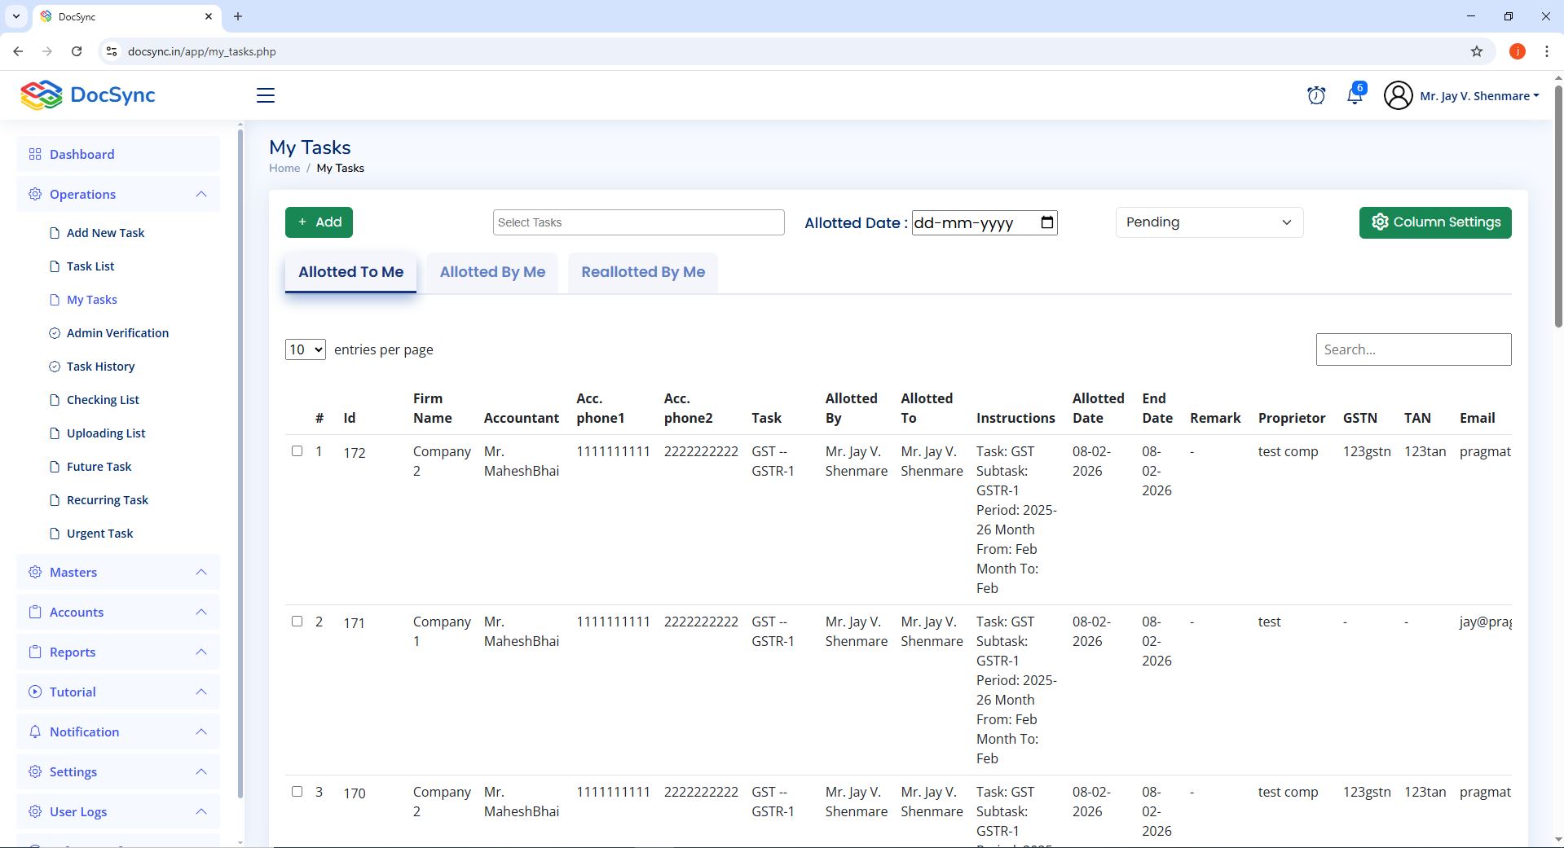1564x848 pixels.
Task: Click the green Add button
Action: click(x=319, y=222)
